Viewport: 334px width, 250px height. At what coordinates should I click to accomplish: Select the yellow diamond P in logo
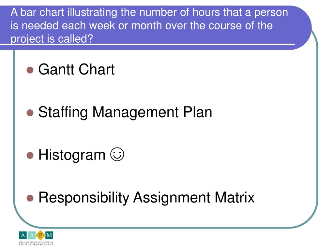(40, 235)
